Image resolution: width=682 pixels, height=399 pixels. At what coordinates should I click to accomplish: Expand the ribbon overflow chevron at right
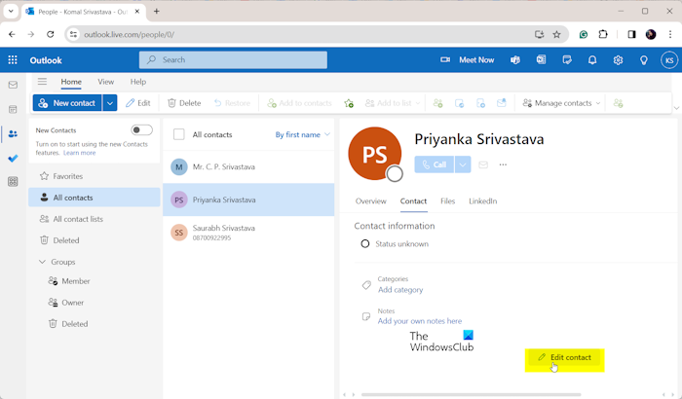coord(676,108)
